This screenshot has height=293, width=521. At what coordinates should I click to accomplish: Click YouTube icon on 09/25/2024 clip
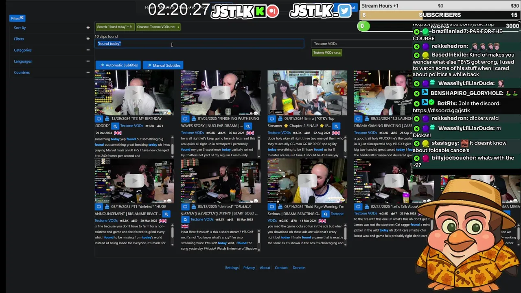coord(367,119)
